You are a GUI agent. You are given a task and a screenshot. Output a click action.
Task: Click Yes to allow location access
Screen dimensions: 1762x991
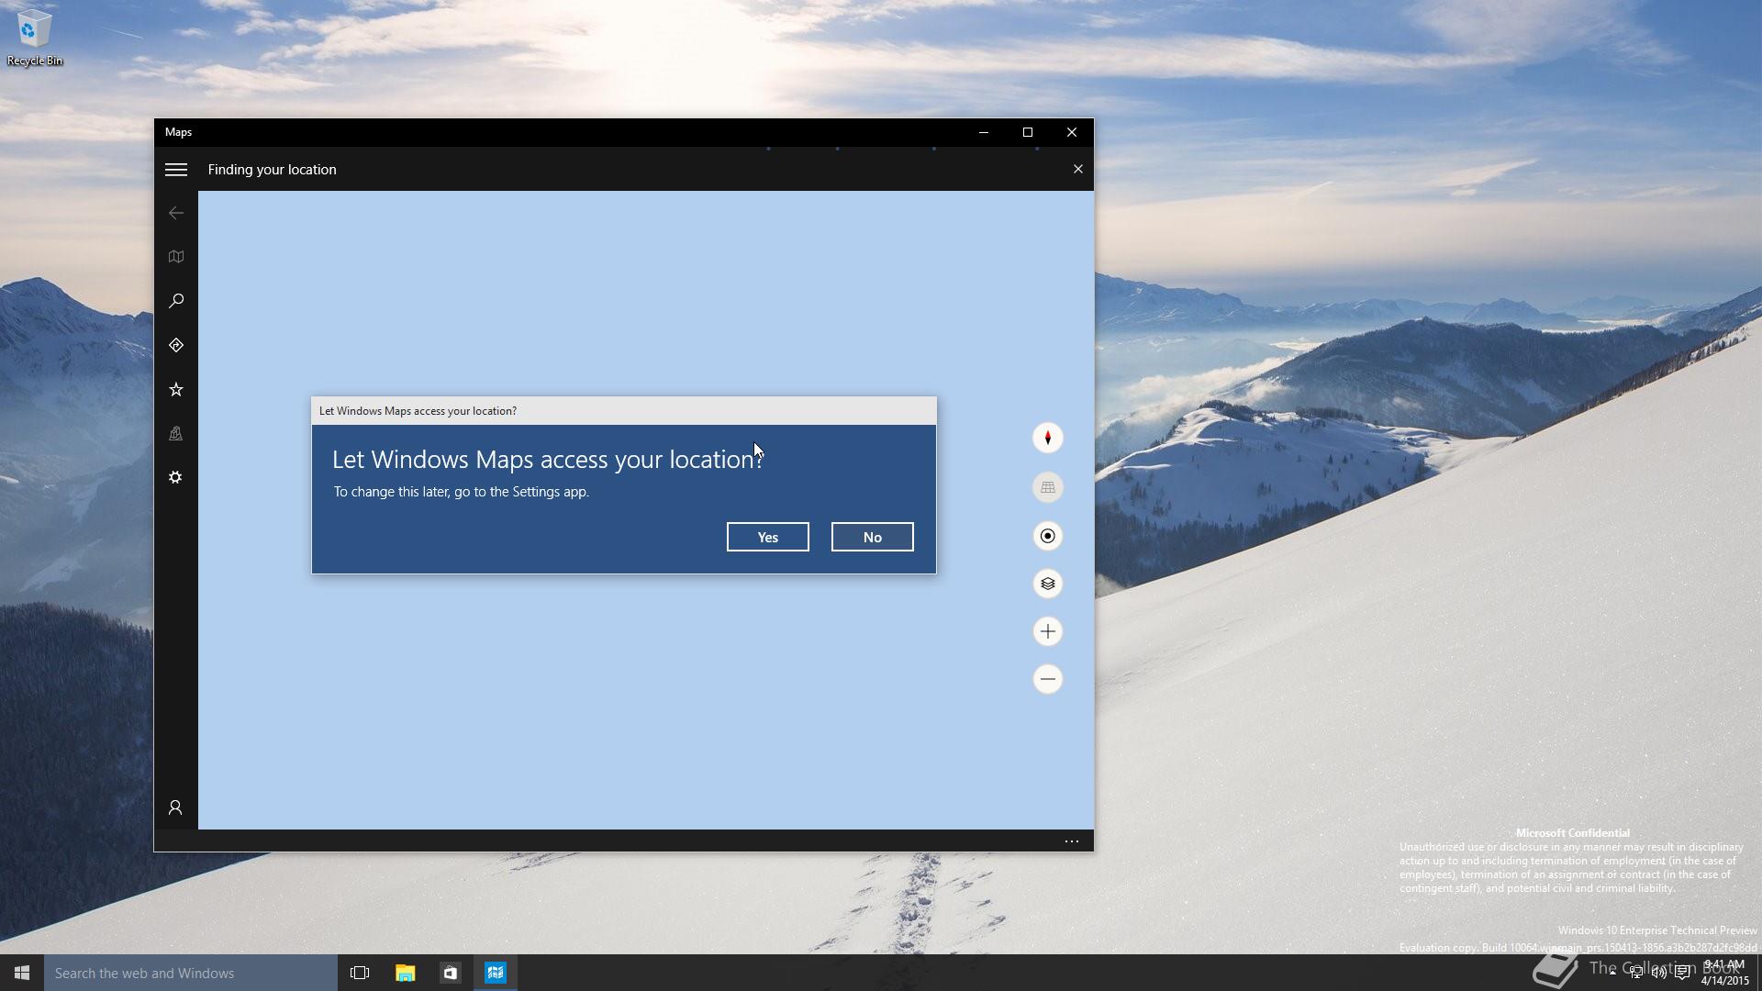(767, 537)
